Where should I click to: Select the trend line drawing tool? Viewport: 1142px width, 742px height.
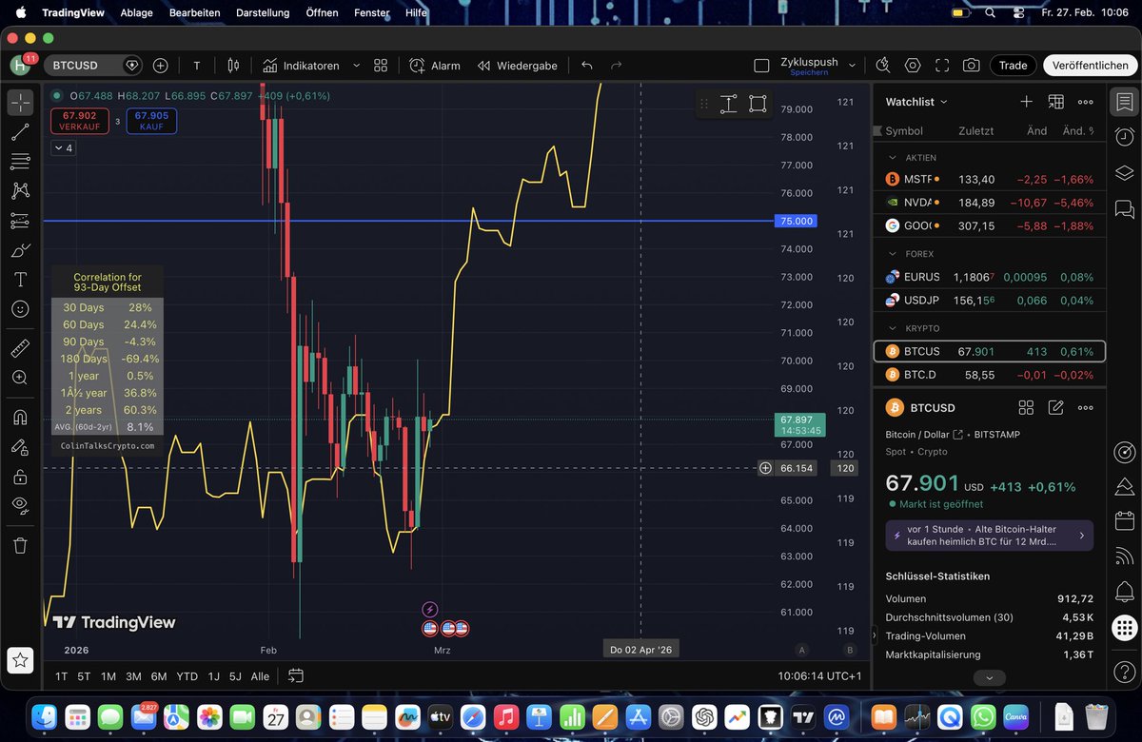(20, 132)
